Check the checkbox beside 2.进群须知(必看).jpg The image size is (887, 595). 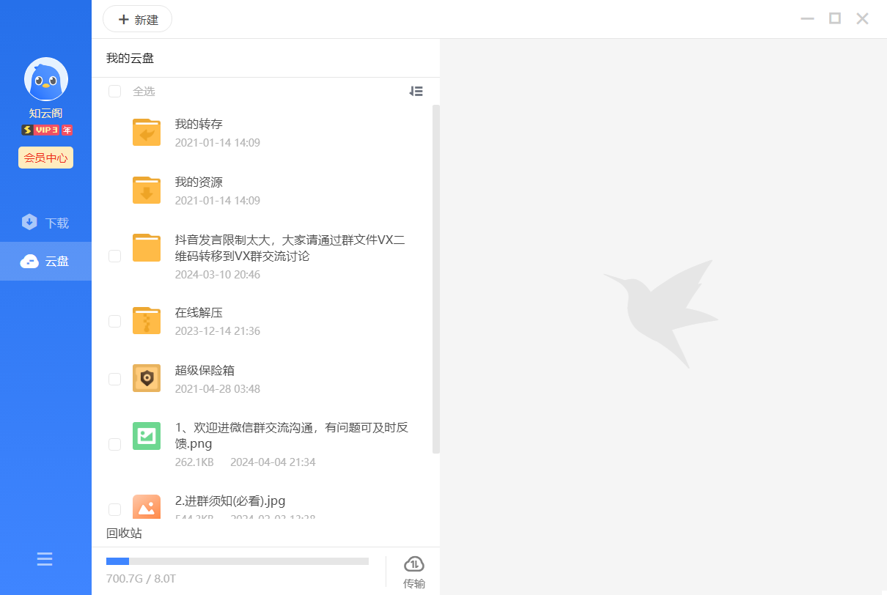[114, 509]
